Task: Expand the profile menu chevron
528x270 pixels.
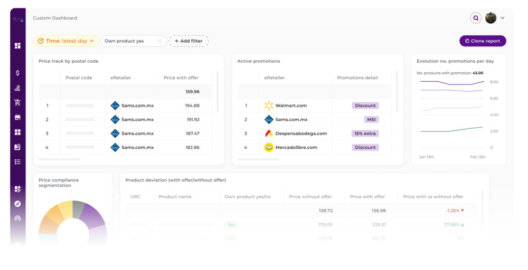Action: [503, 18]
